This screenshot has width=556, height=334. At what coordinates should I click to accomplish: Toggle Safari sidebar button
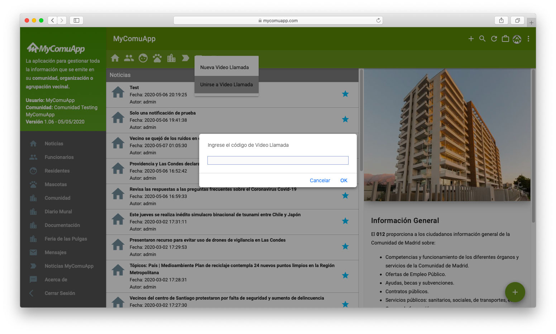click(76, 20)
